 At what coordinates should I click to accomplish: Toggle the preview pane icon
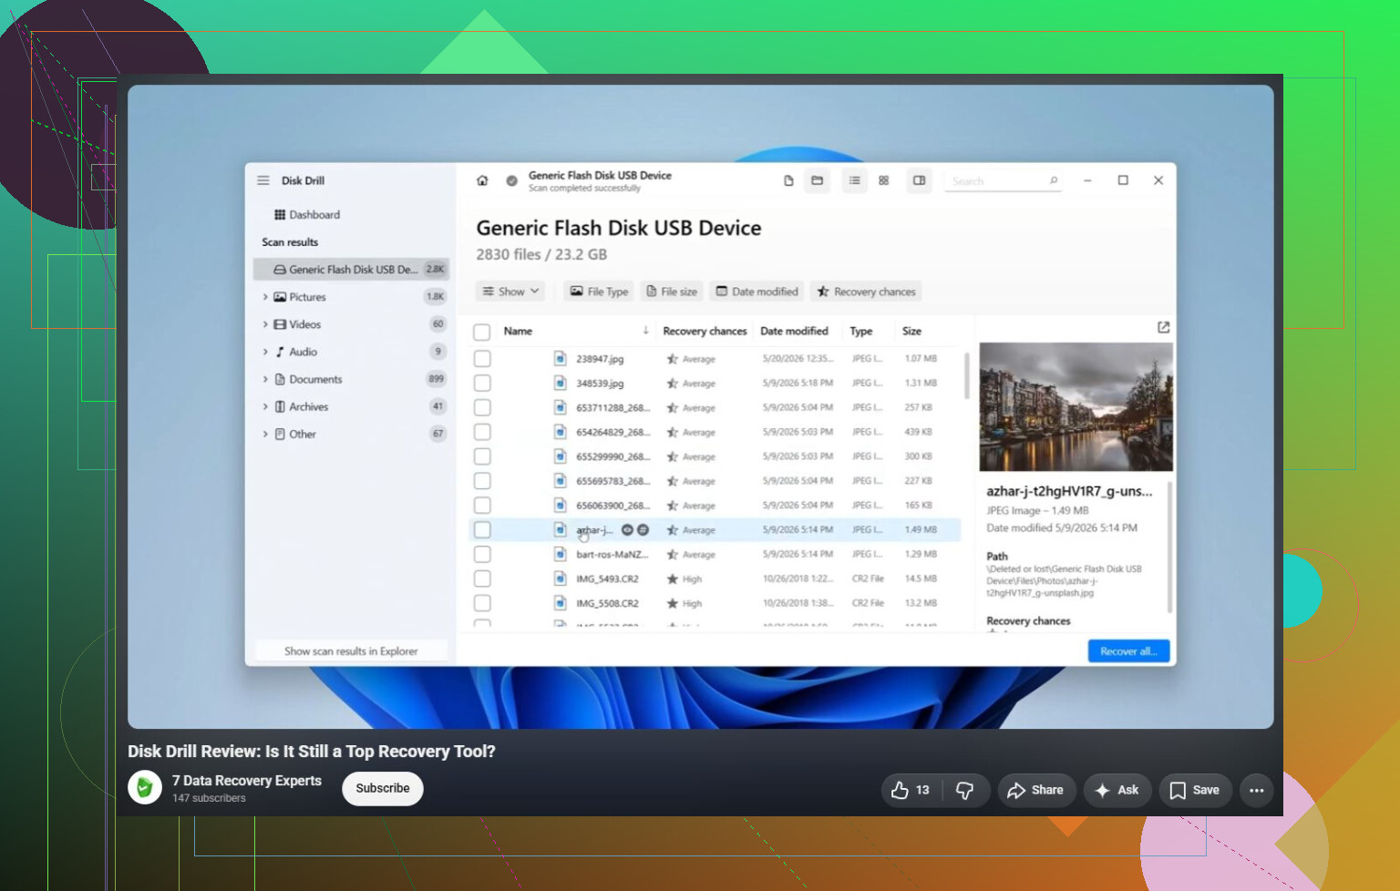(x=919, y=180)
